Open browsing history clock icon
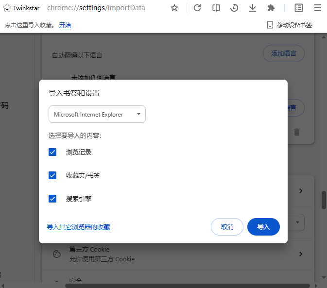327x288 pixels. click(x=234, y=8)
